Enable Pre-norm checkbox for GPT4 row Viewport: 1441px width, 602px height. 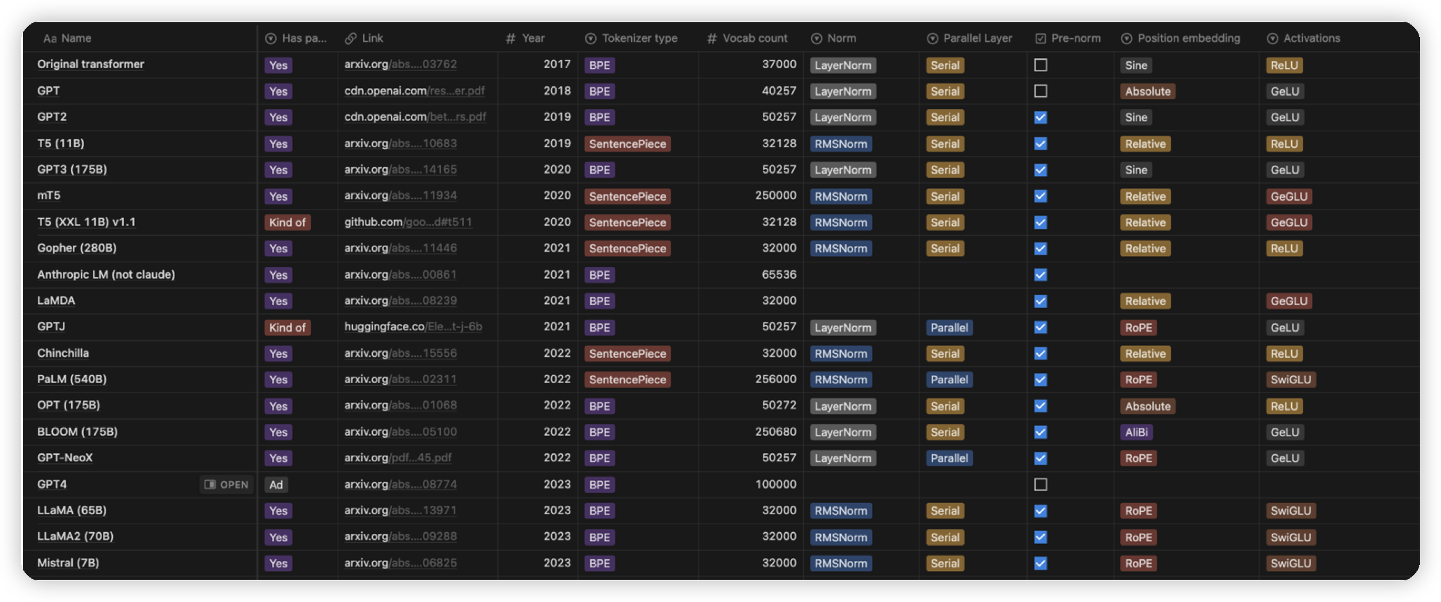click(1041, 485)
